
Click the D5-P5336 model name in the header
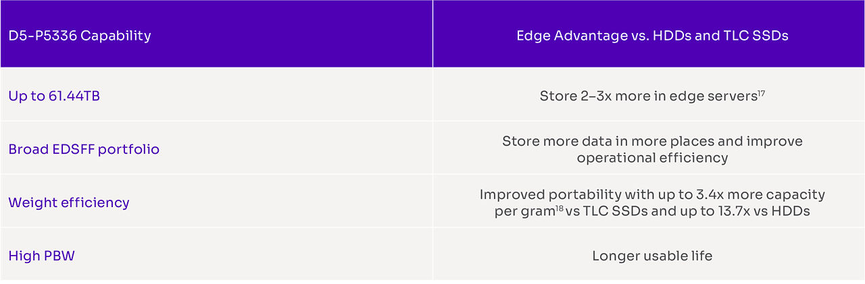pyautogui.click(x=43, y=36)
